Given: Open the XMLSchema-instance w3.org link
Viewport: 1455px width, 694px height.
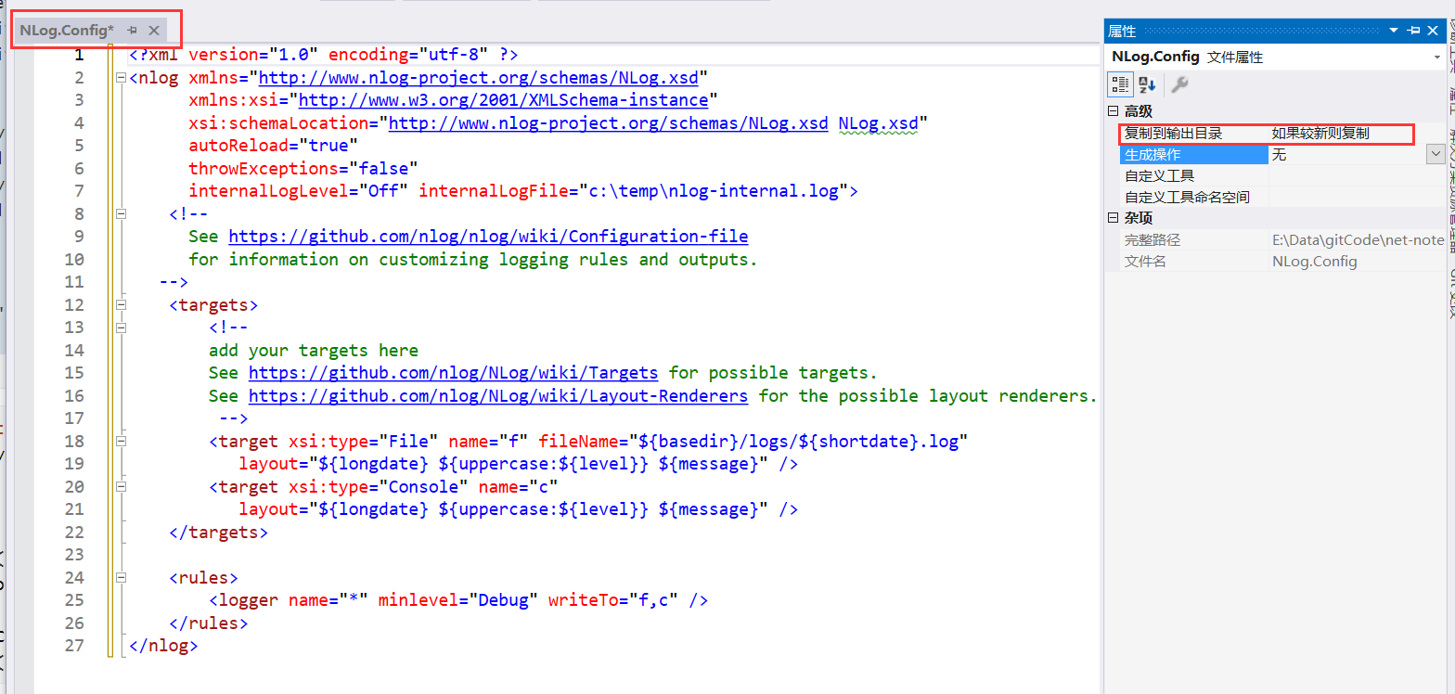Looking at the screenshot, I should 503,100.
